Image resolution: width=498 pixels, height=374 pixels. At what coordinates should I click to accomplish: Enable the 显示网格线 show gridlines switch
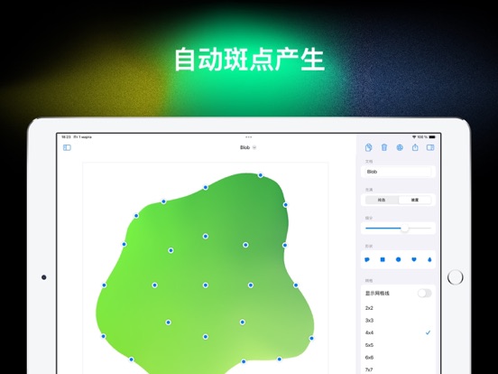tap(425, 294)
